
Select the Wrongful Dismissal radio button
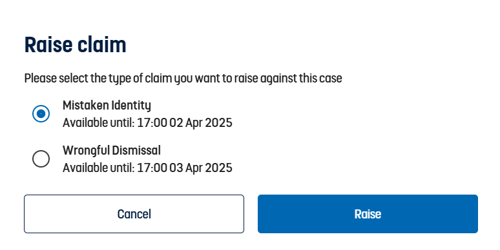pos(41,159)
